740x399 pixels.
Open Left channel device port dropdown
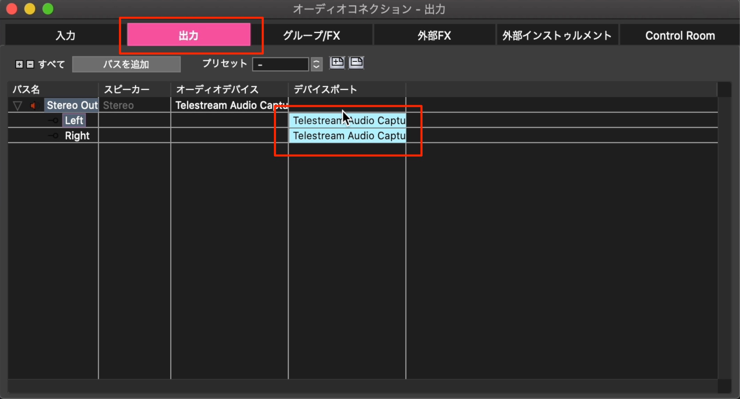click(x=347, y=120)
